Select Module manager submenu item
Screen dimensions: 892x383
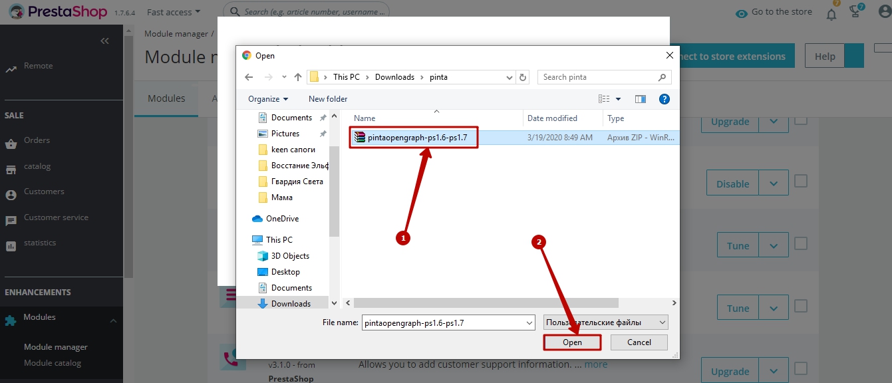56,347
